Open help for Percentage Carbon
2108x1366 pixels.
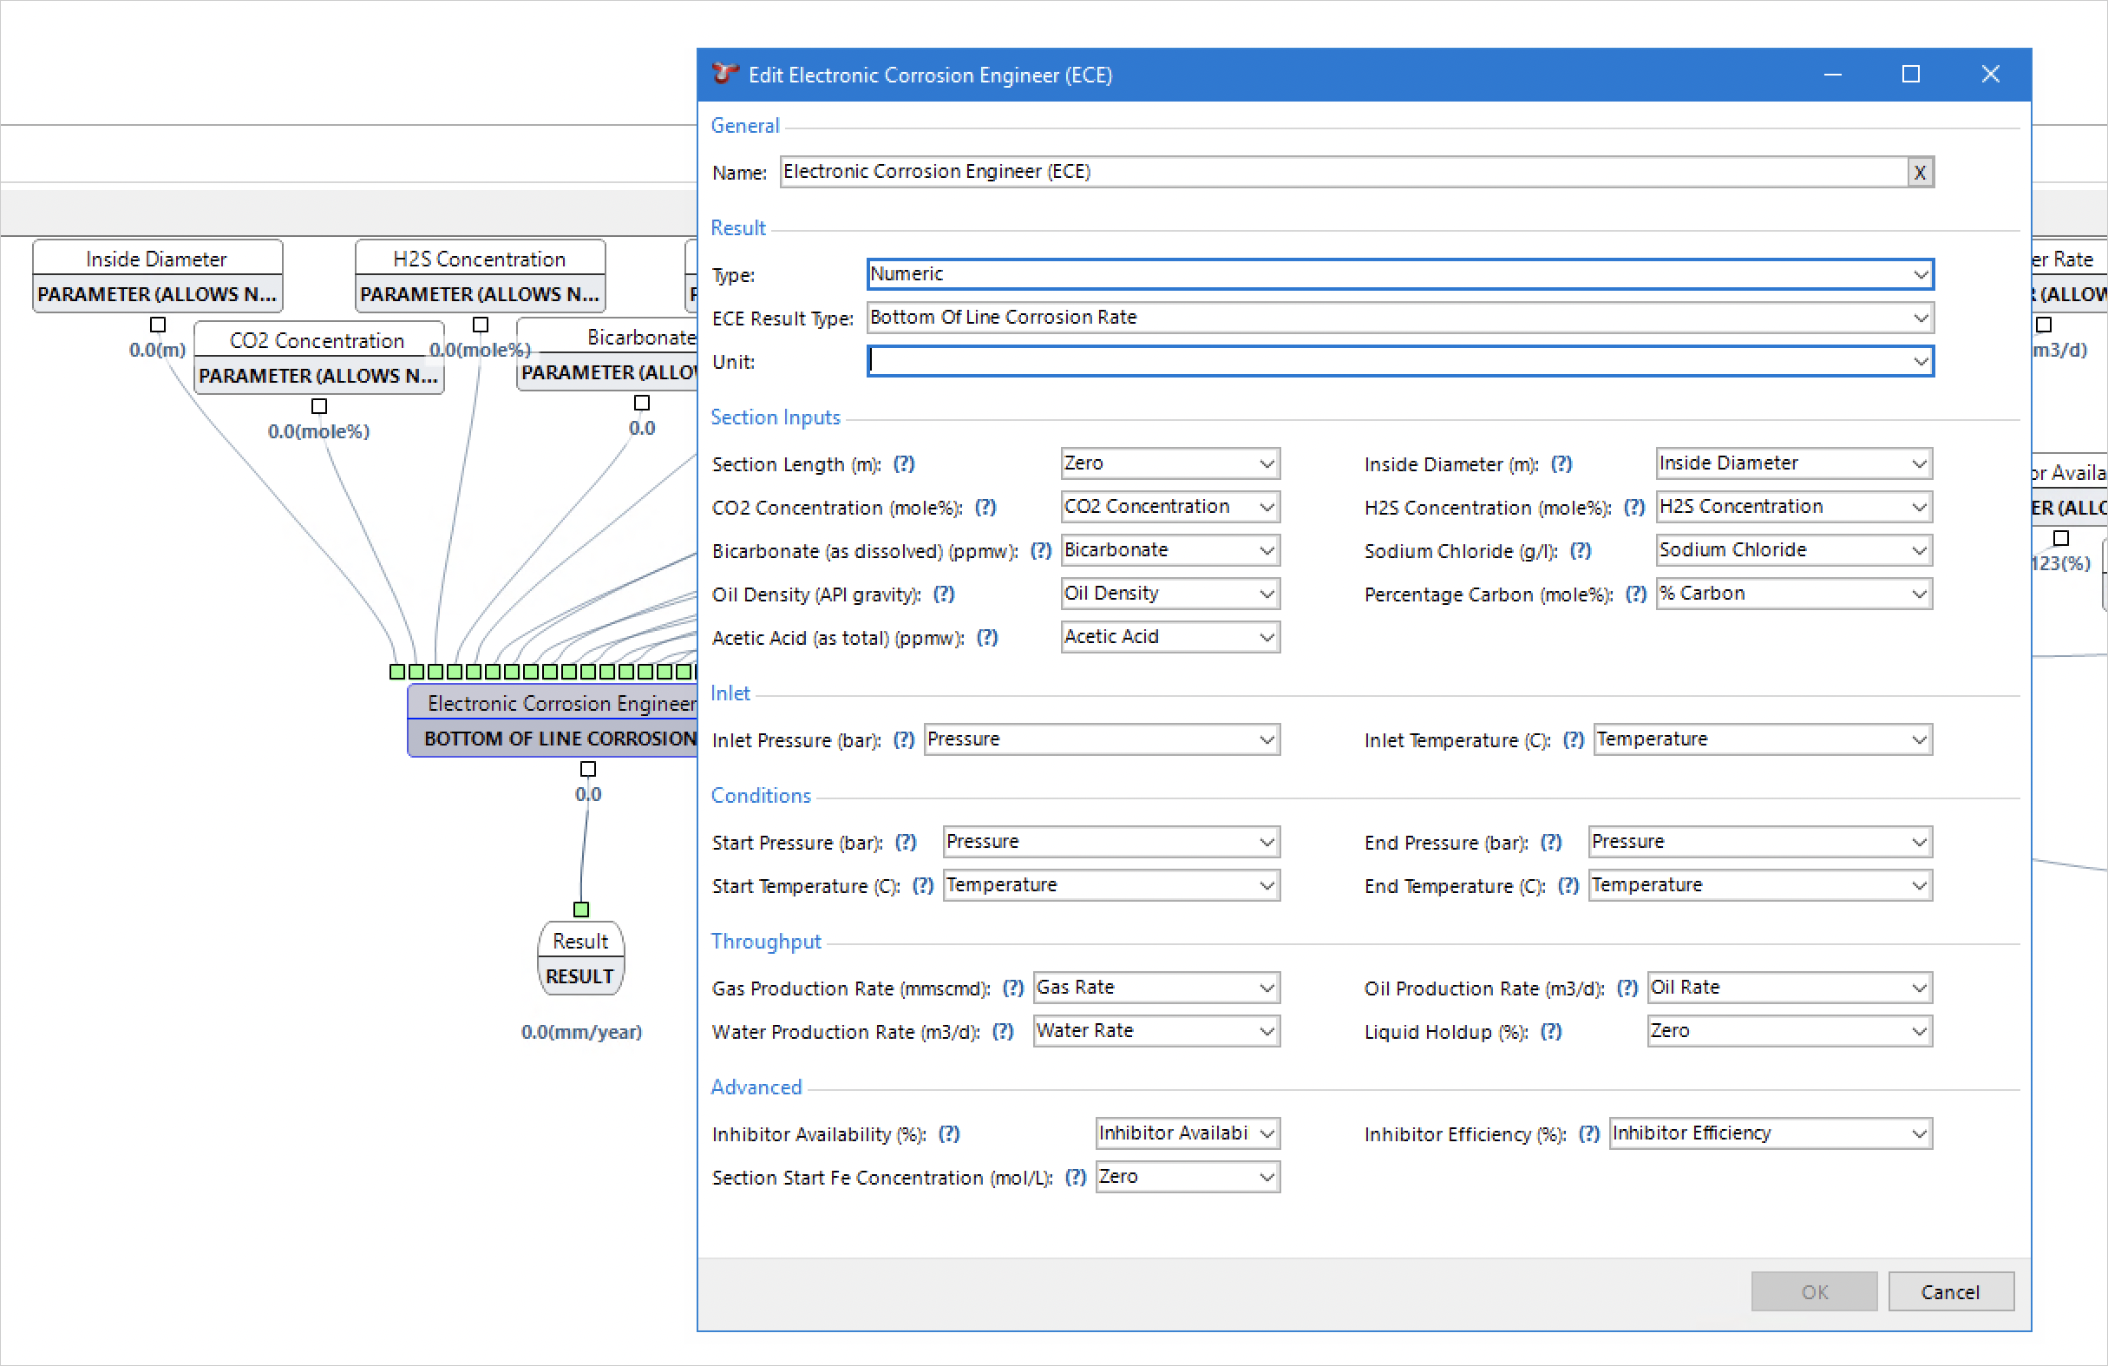1635,594
